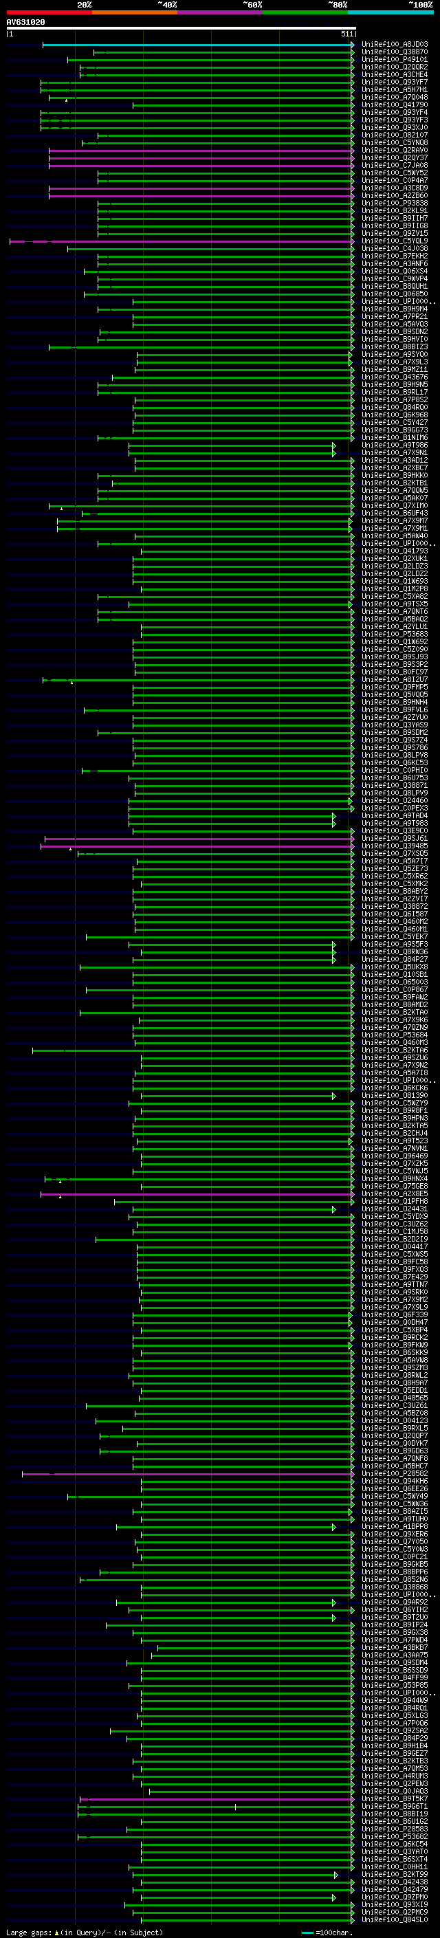Viewport: 440px width, 1938px height.
Task: Choose subject UniRef100_B9T5K7
Action: (395, 1799)
